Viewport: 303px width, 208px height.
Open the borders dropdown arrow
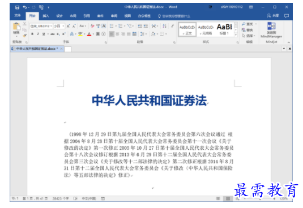coord(166,34)
